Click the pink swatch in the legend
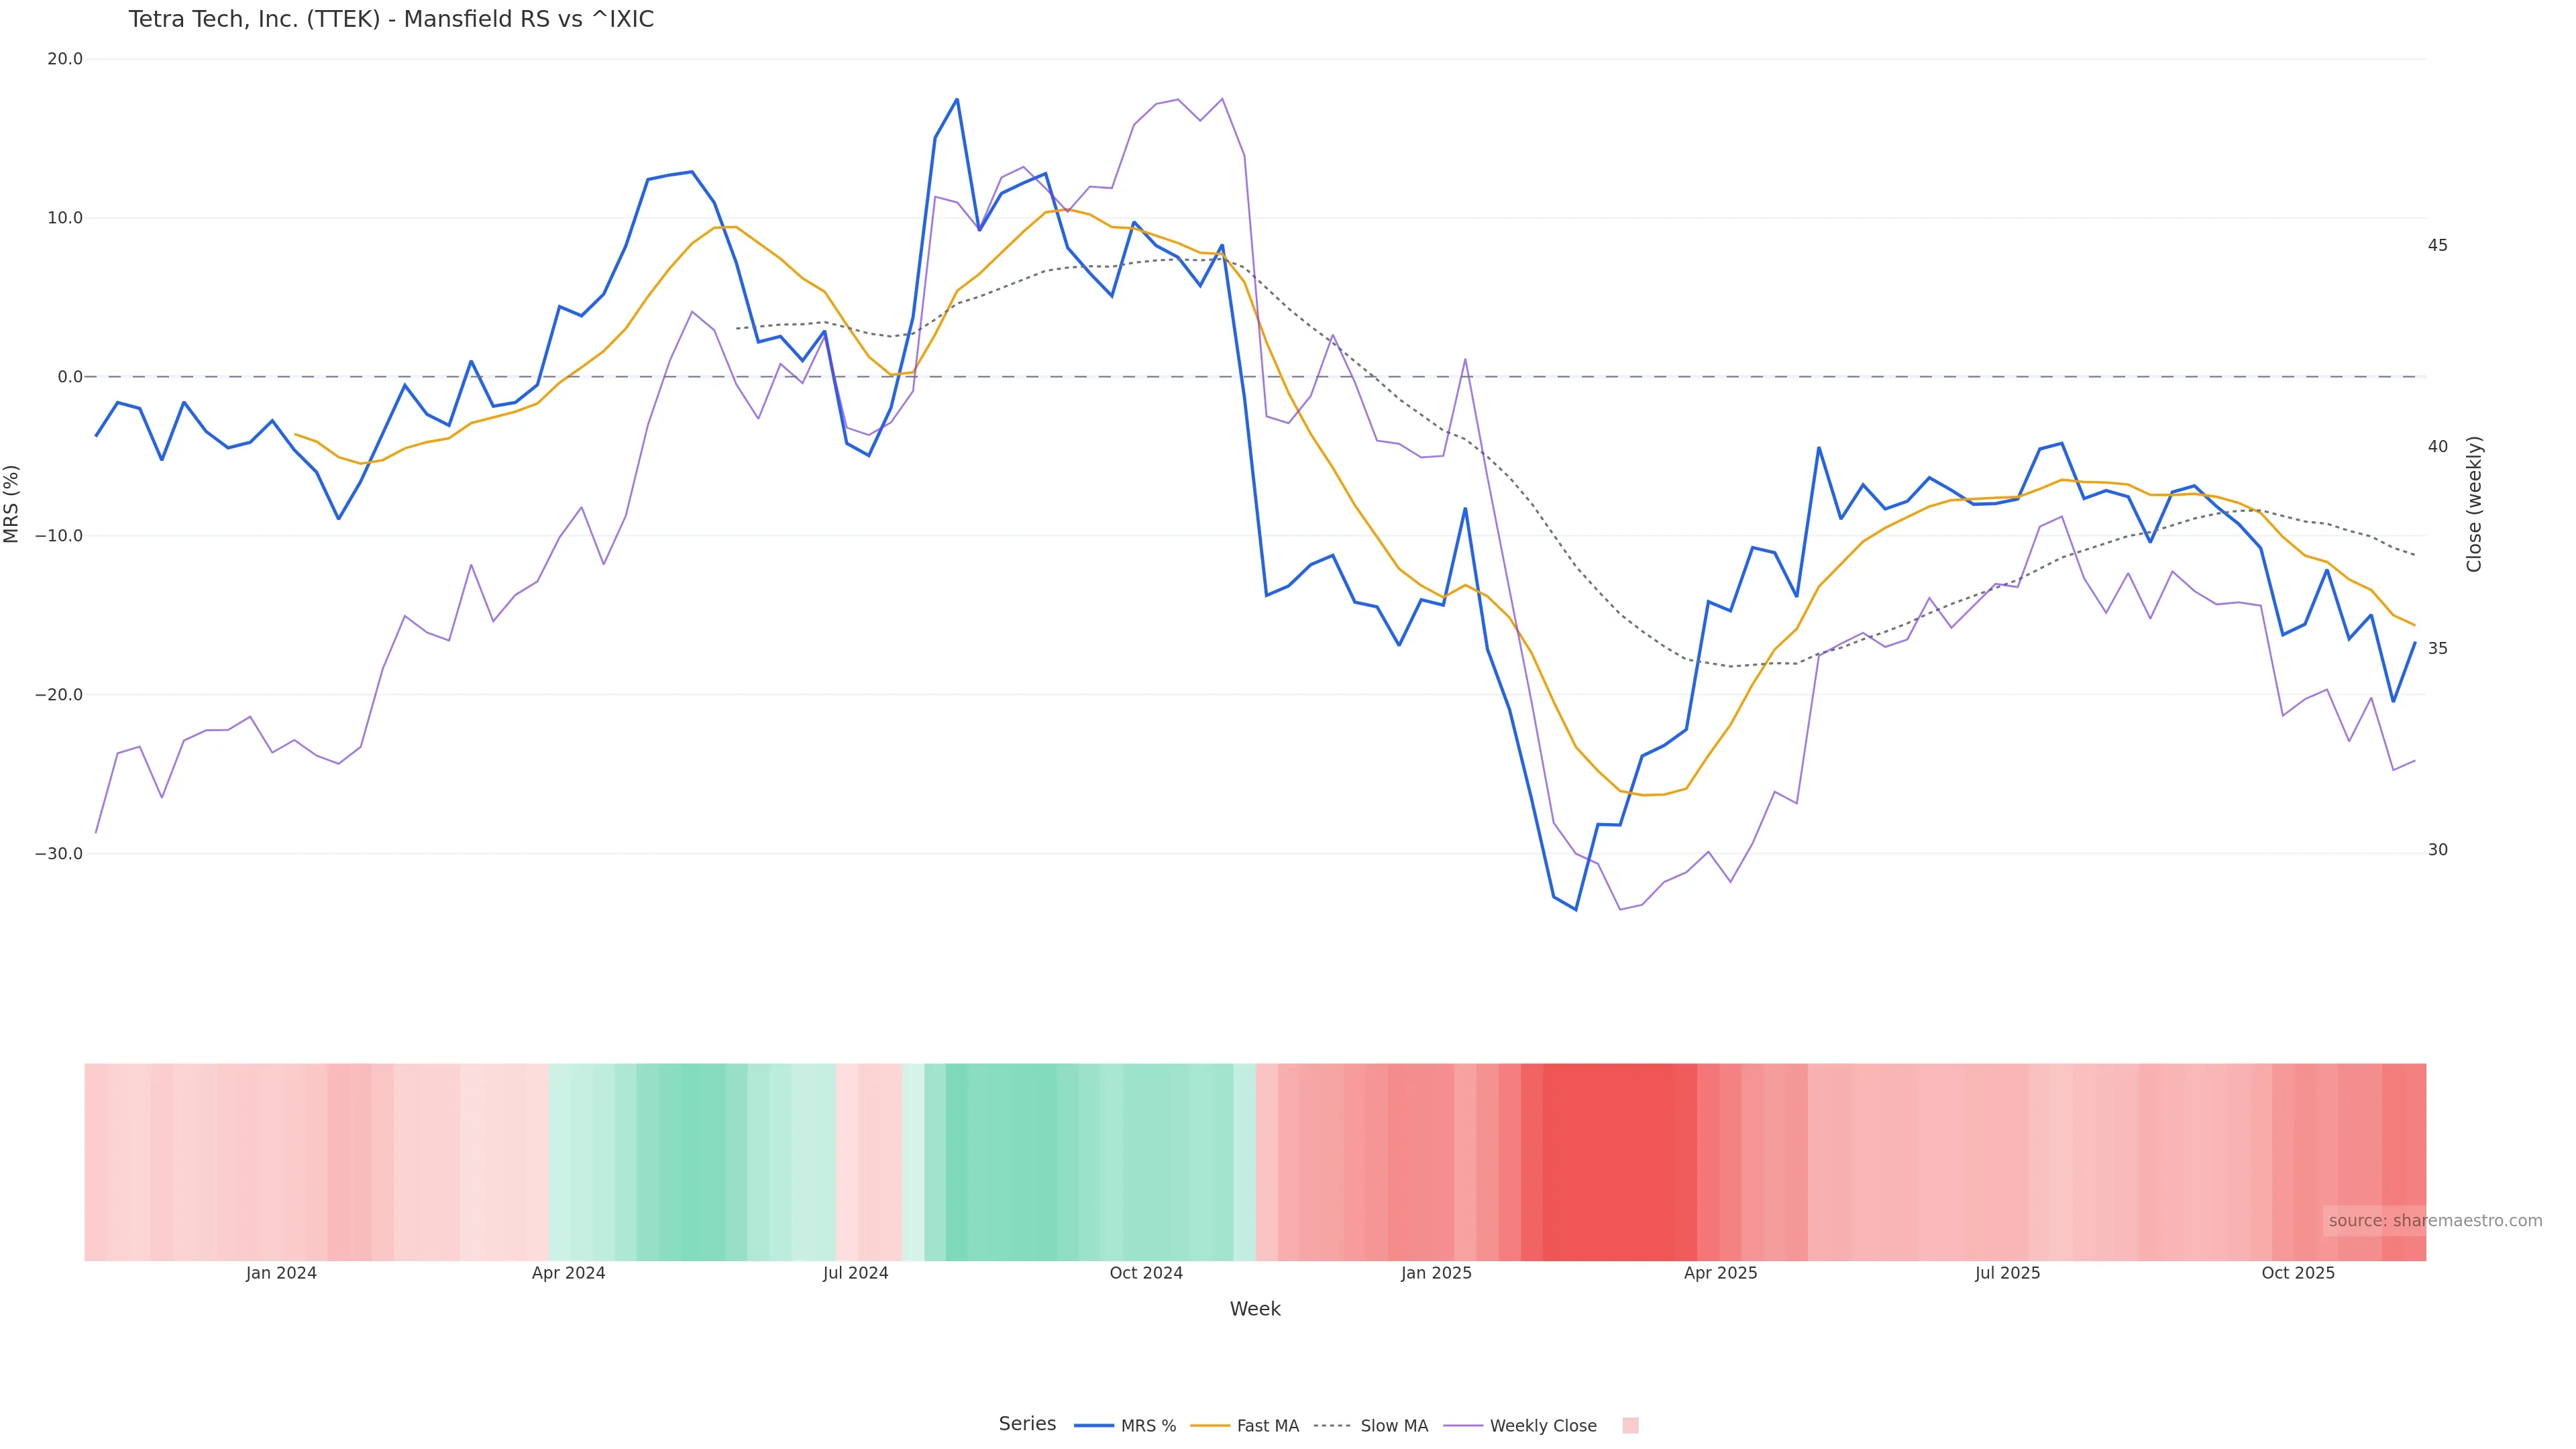Viewport: 2576px width, 1449px height. pos(1630,1426)
